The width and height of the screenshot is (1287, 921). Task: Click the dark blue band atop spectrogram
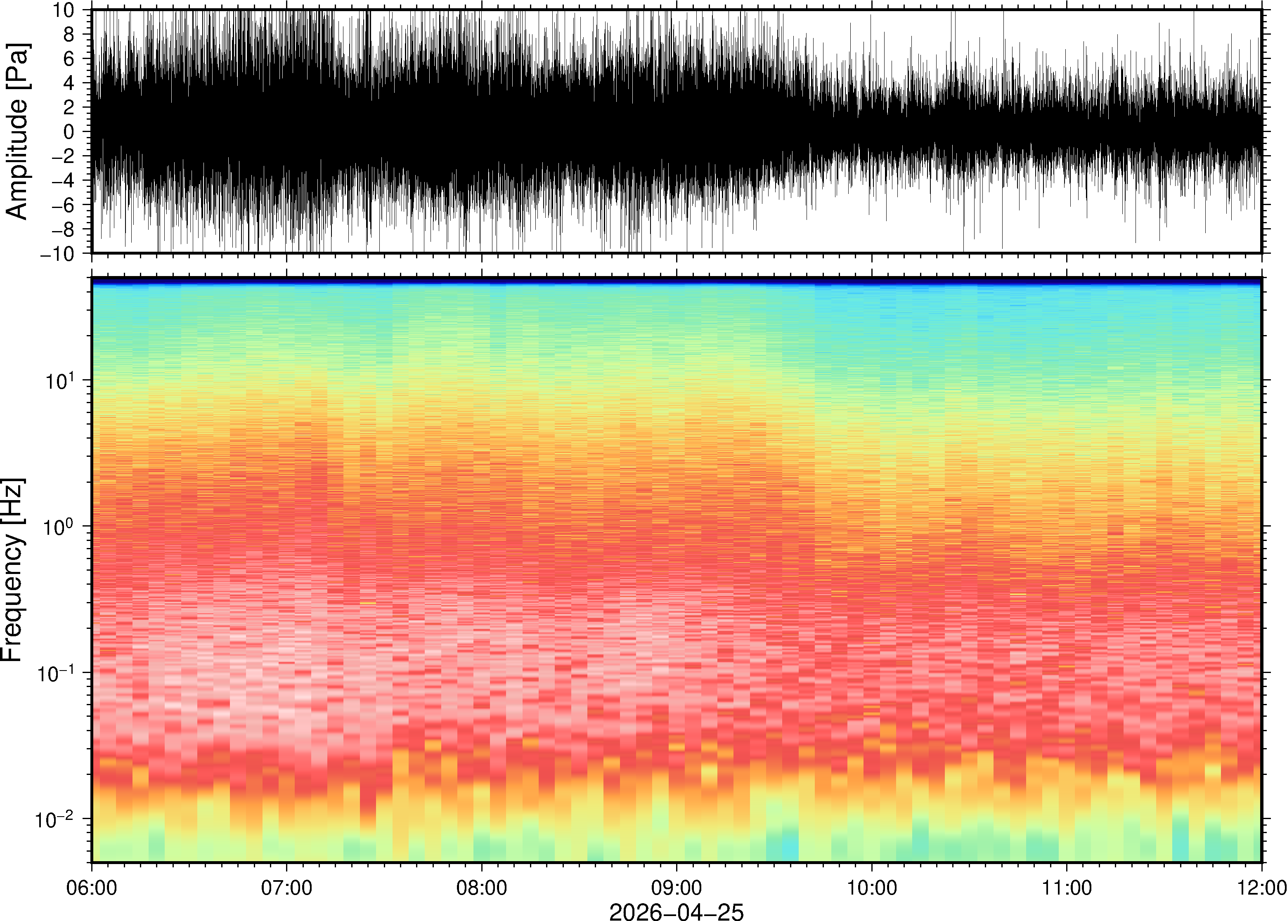pos(676,281)
